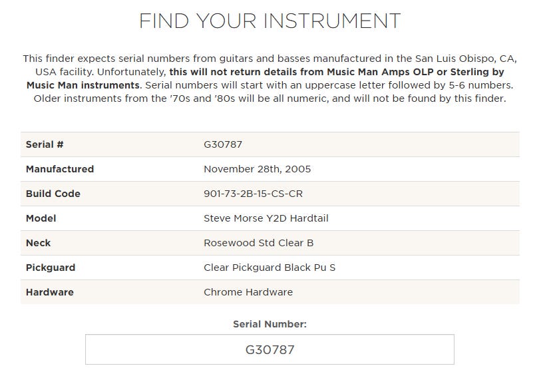Click the "Older instruments from the '70s" sentence
The width and height of the screenshot is (547, 370).
pos(133,98)
